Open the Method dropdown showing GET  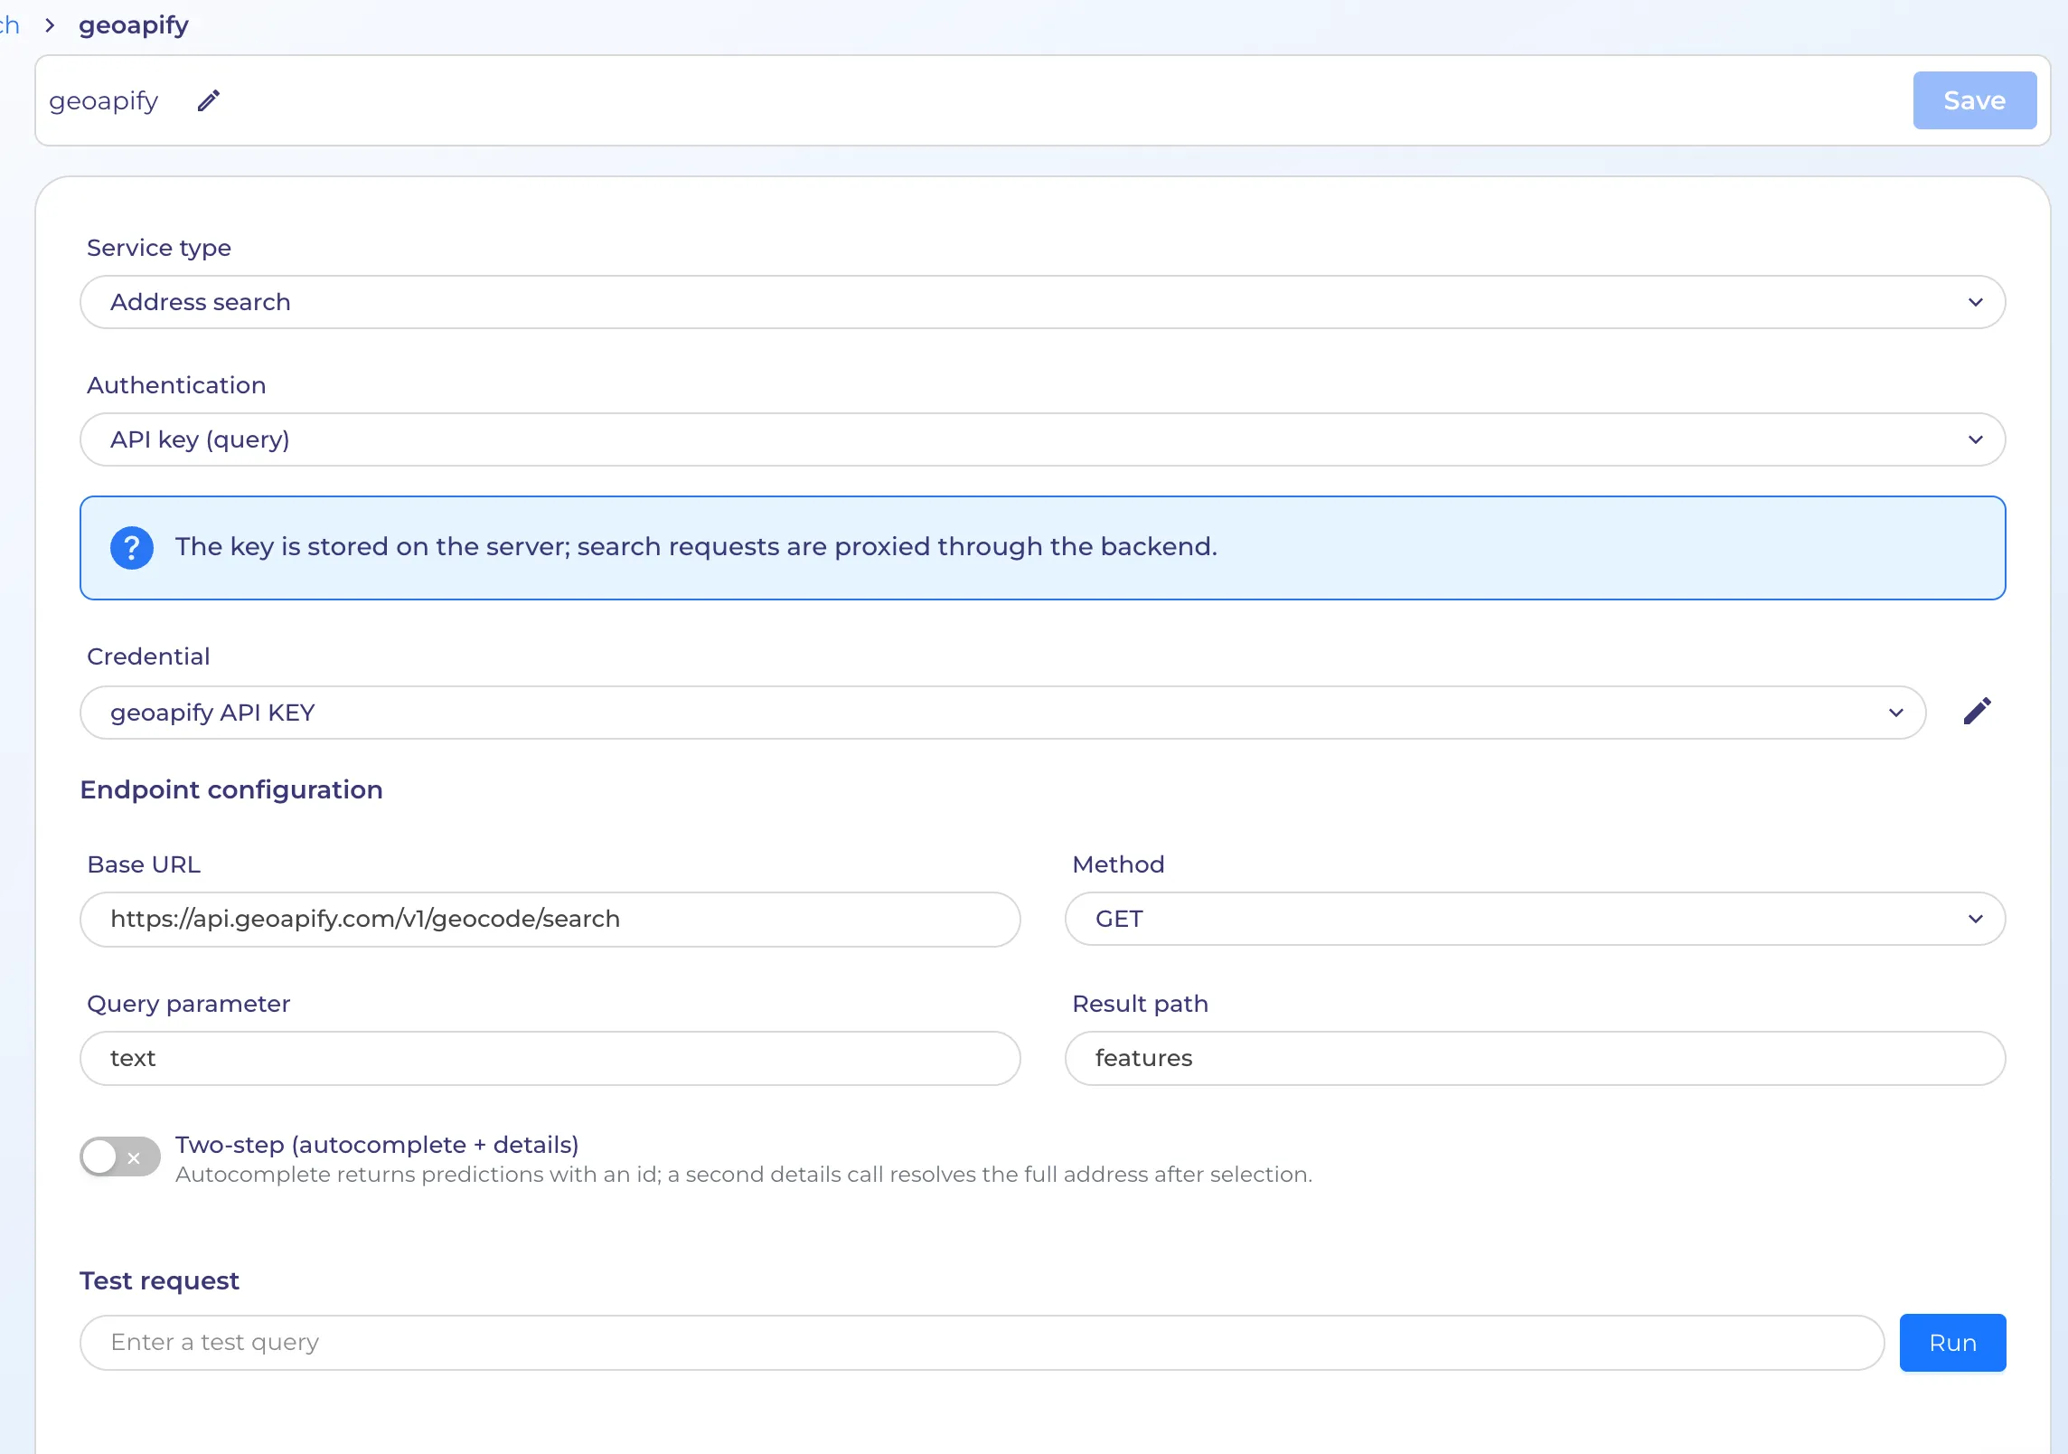pyautogui.click(x=1535, y=919)
